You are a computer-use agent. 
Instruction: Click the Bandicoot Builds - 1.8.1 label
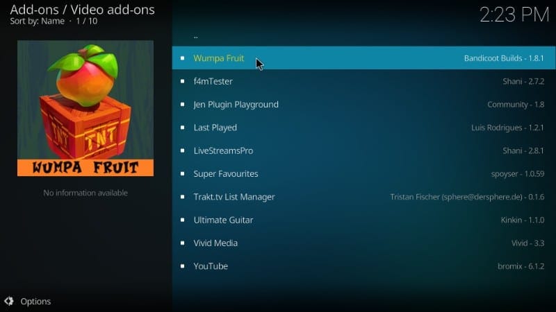[x=504, y=58]
